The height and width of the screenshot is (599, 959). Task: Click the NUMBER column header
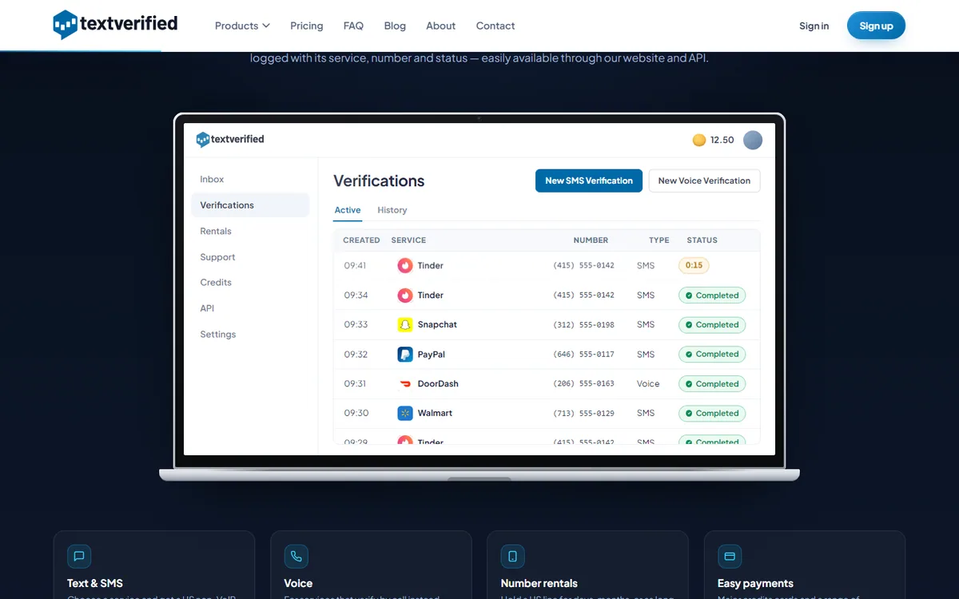(591, 240)
